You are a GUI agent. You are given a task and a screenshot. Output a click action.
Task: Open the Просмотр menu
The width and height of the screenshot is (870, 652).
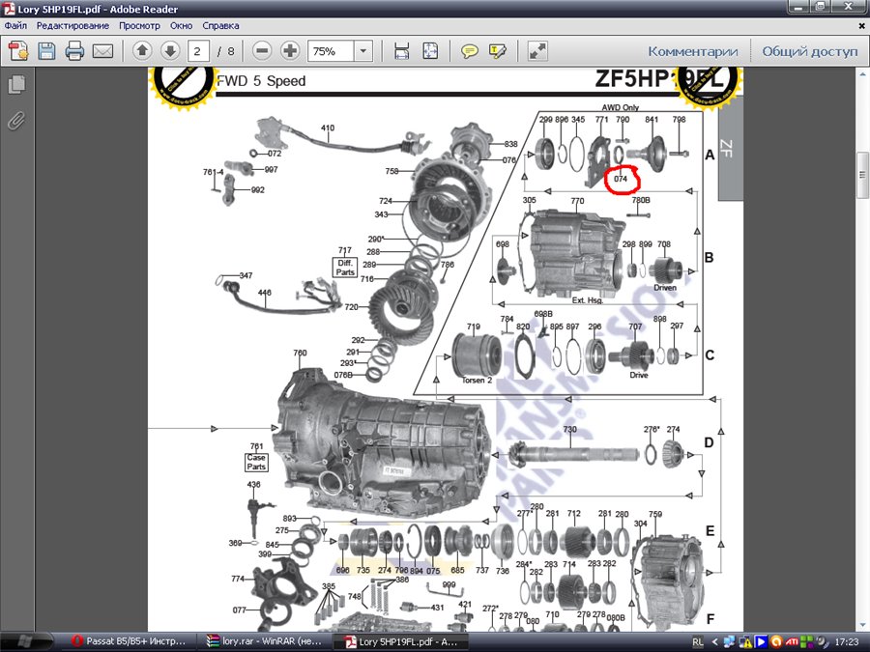coord(139,25)
